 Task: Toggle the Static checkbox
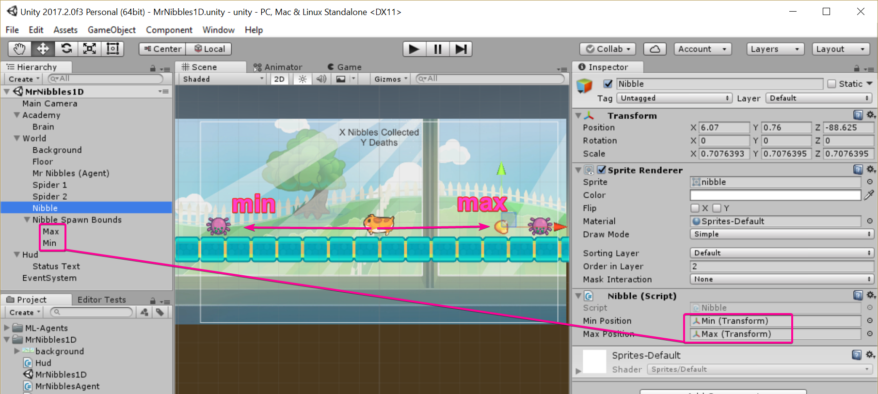(832, 84)
